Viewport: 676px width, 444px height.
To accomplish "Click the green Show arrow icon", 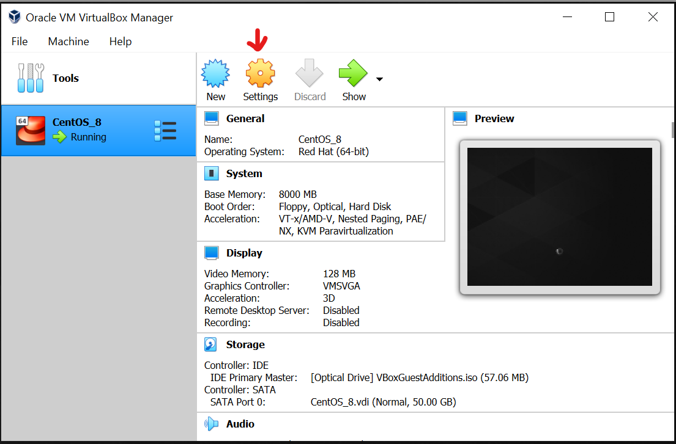I will tap(354, 73).
